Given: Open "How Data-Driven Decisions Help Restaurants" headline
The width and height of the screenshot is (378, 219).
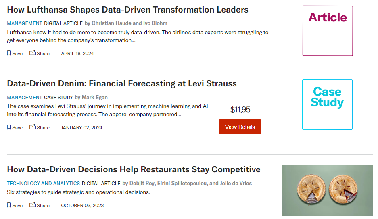Looking at the screenshot, I should point(134,169).
